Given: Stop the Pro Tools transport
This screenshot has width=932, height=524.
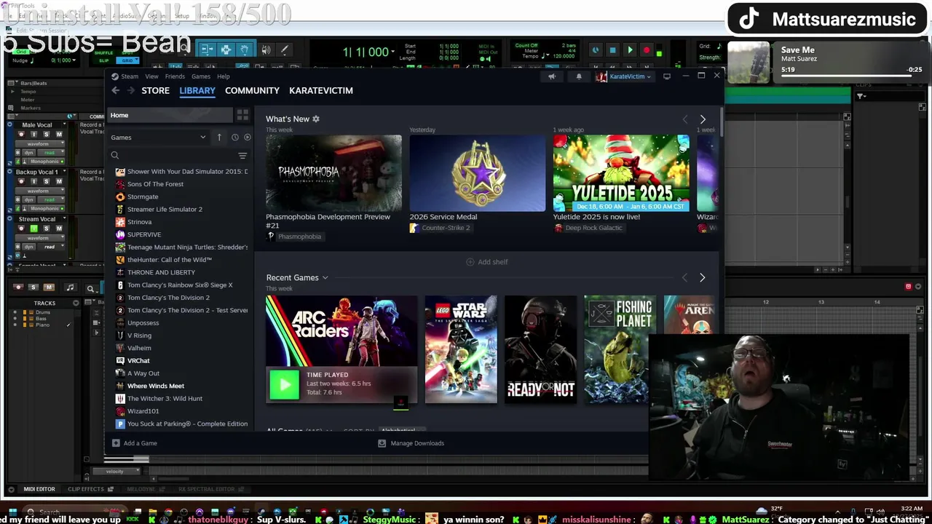Looking at the screenshot, I should 612,50.
